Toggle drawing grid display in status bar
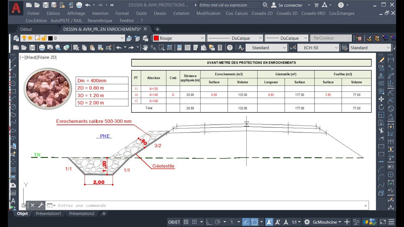This screenshot has width=404, height=227. click(x=186, y=222)
